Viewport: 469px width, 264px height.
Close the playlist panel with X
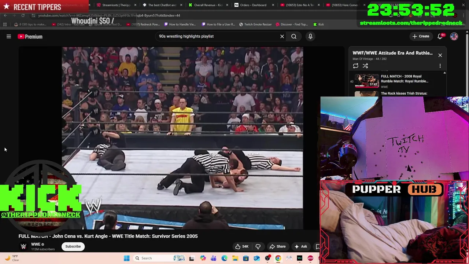tap(440, 55)
